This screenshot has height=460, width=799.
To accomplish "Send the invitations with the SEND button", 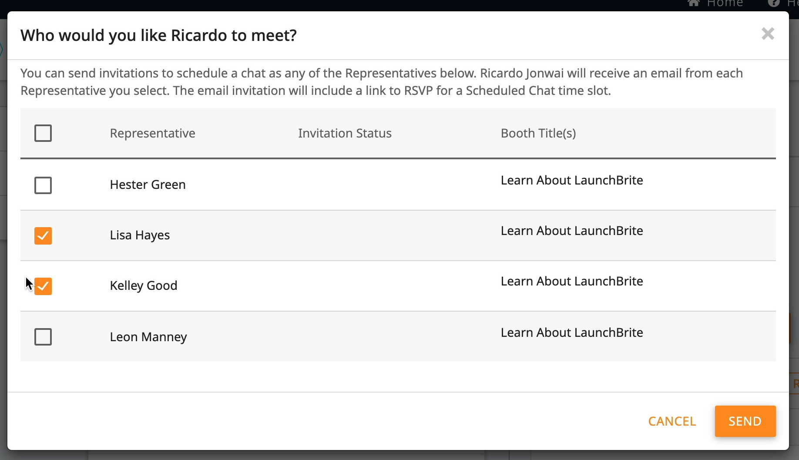I will (x=745, y=421).
